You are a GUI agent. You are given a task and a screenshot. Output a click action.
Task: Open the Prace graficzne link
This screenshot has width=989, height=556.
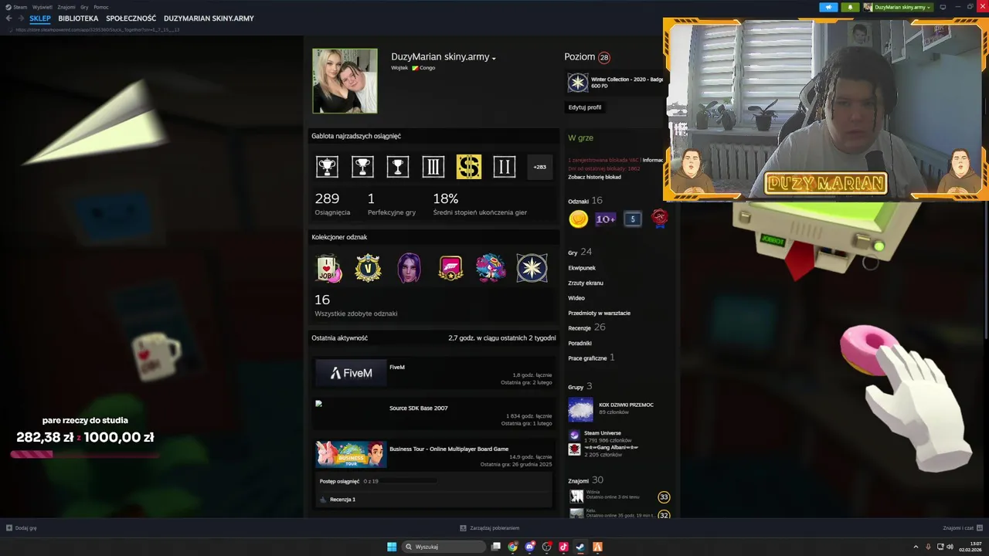pyautogui.click(x=587, y=358)
